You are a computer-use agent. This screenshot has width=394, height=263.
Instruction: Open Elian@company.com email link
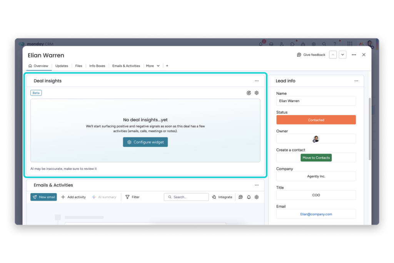coord(316,214)
